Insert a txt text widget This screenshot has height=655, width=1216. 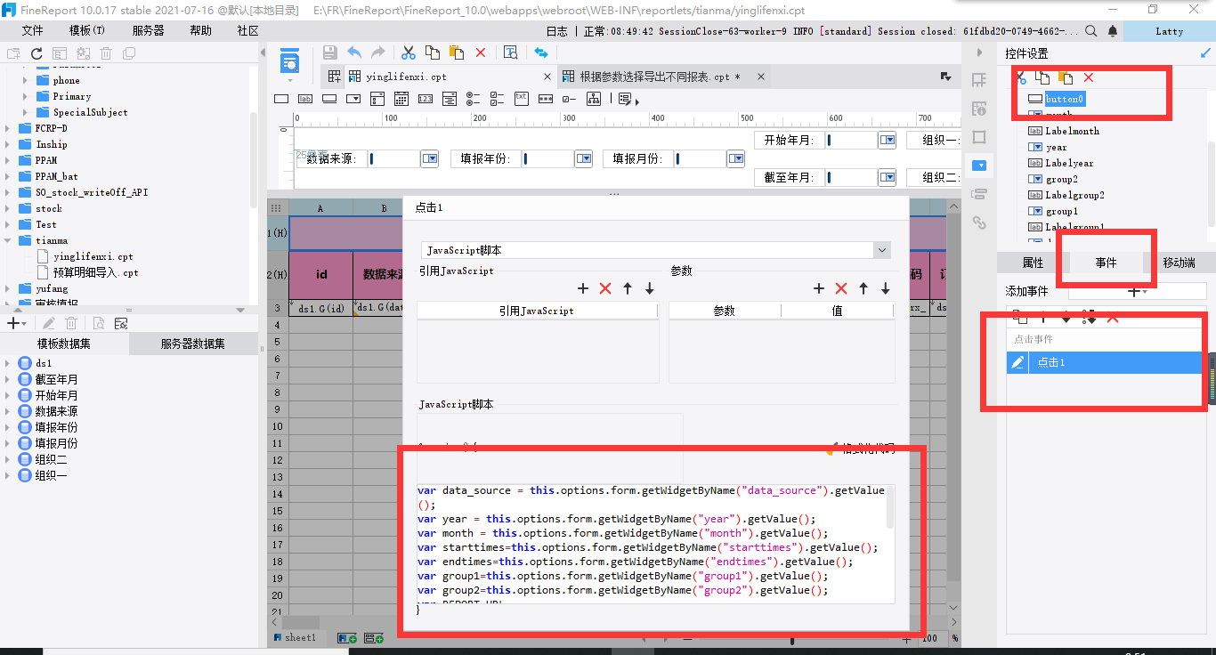522,98
